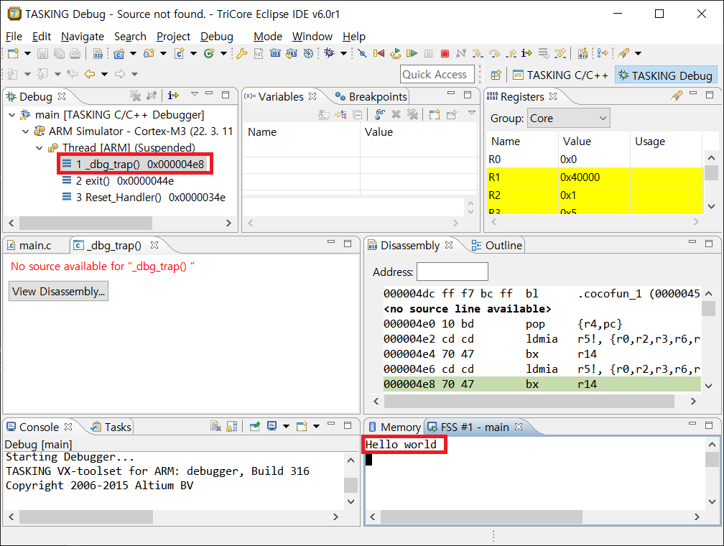Image resolution: width=724 pixels, height=546 pixels.
Task: Collapse the ARM Simulator Cortex-M3 node
Action: click(x=26, y=131)
